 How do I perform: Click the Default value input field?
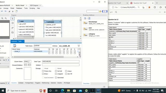pyautogui.click(x=60, y=65)
